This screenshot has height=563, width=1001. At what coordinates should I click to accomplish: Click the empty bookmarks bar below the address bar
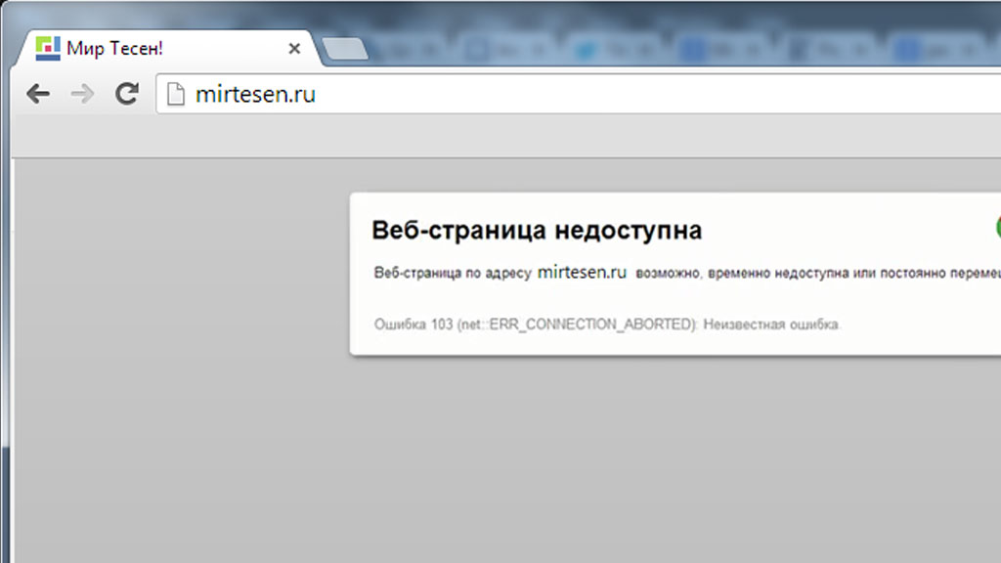(x=505, y=136)
